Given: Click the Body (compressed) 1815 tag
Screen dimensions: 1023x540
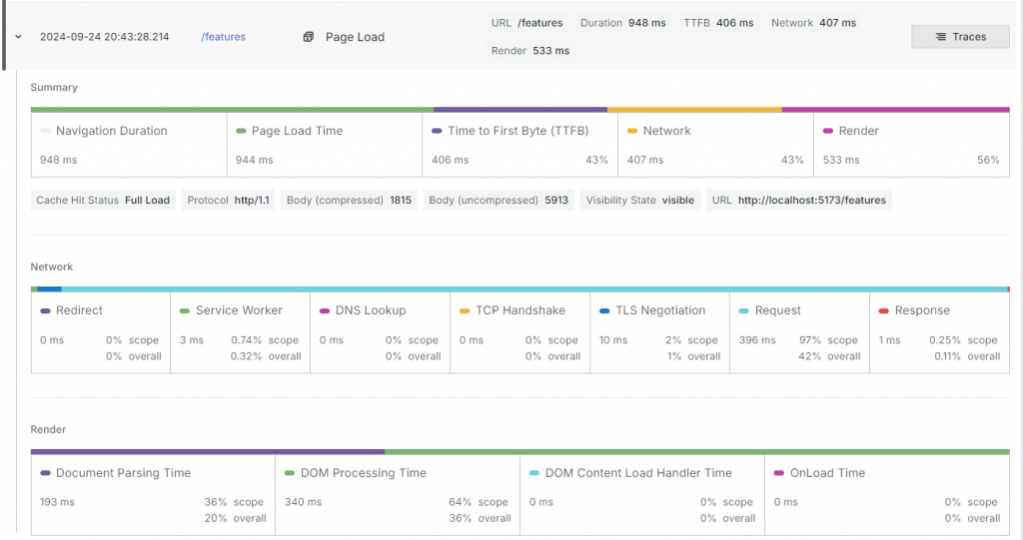Looking at the screenshot, I should coord(349,201).
